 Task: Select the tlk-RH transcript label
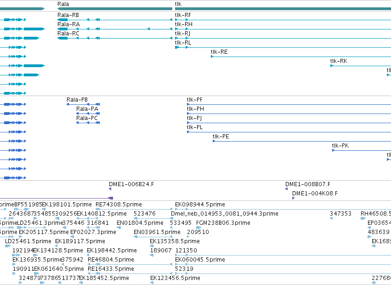click(x=183, y=24)
